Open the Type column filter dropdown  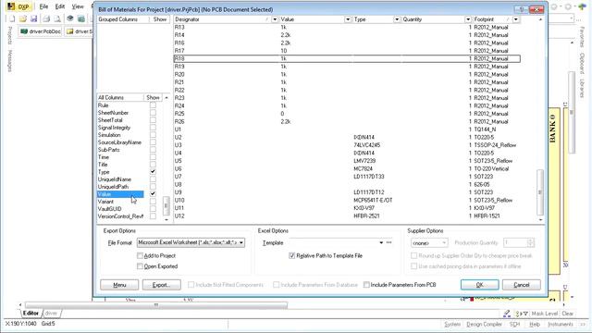(397, 19)
